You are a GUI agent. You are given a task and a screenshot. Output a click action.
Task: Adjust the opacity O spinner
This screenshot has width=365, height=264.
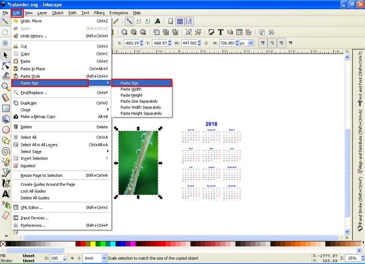[64, 258]
